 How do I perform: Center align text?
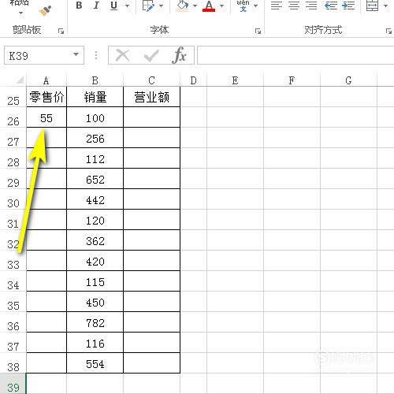[294, 6]
